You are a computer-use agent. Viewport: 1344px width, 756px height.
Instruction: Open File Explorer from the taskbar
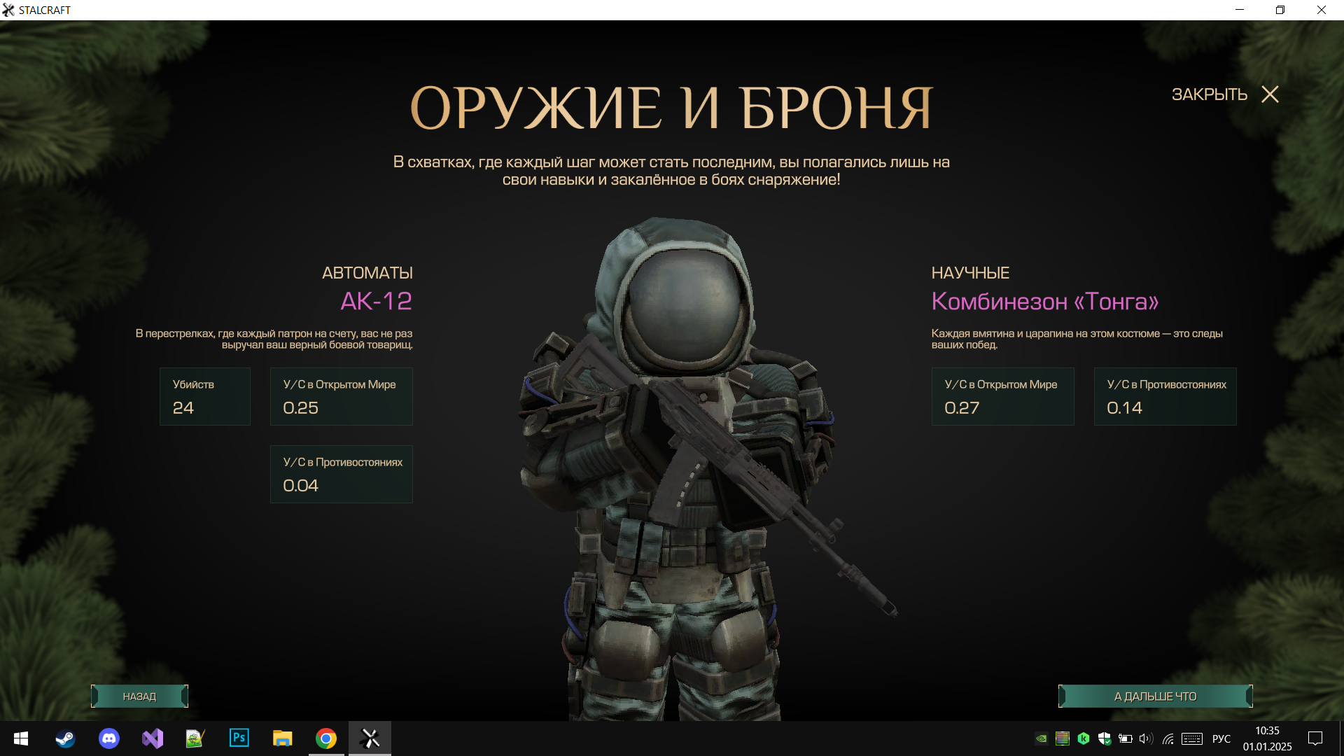point(282,738)
